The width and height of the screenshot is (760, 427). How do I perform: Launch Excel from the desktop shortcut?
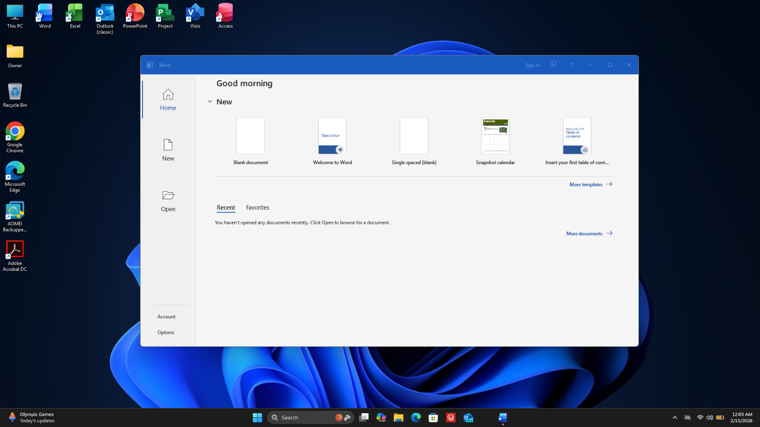click(75, 16)
